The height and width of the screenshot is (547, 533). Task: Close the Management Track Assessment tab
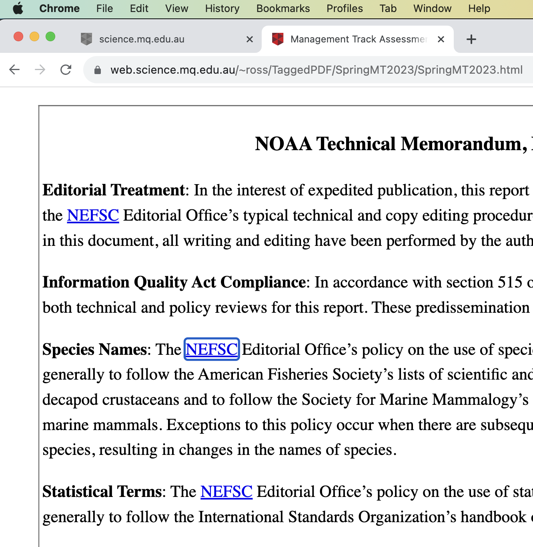click(x=441, y=39)
